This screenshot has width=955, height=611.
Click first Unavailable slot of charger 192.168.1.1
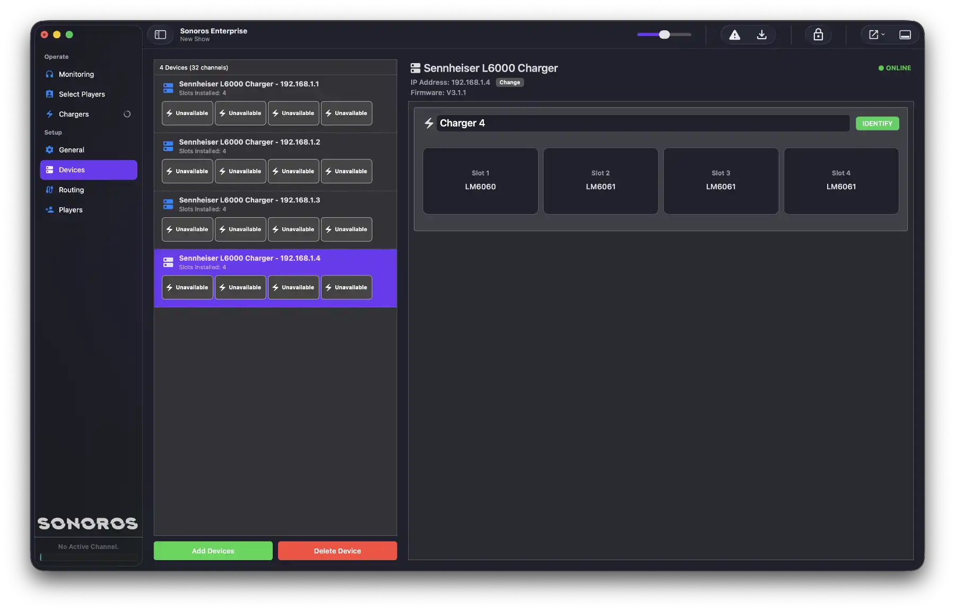tap(187, 113)
